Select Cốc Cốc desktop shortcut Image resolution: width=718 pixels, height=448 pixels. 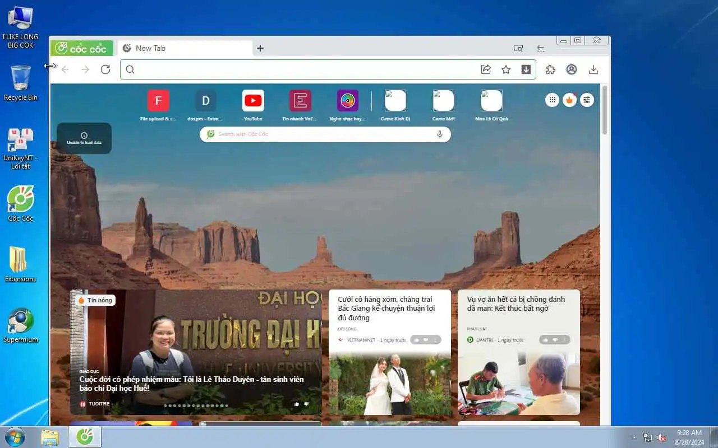click(21, 204)
